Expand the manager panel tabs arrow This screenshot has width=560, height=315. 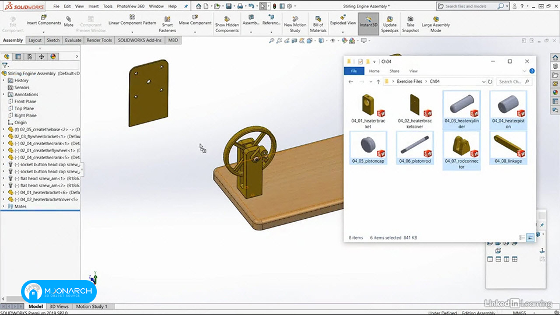tap(77, 57)
